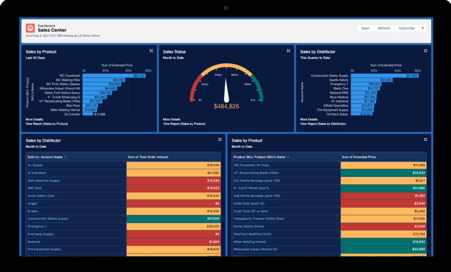Click the Sales Center dashboard icon
Image resolution: width=451 pixels, height=272 pixels.
pos(30,28)
